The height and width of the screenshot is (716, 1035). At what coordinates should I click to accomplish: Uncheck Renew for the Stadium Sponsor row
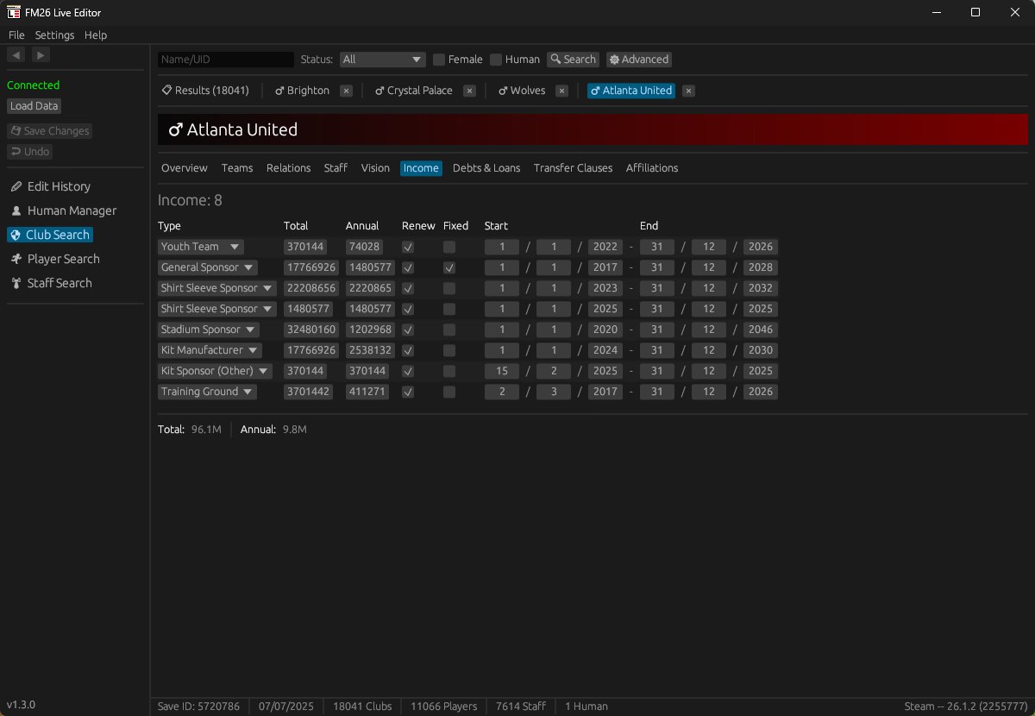(408, 330)
